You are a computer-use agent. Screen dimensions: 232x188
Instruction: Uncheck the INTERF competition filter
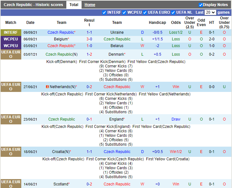pyautogui.click(x=104, y=12)
